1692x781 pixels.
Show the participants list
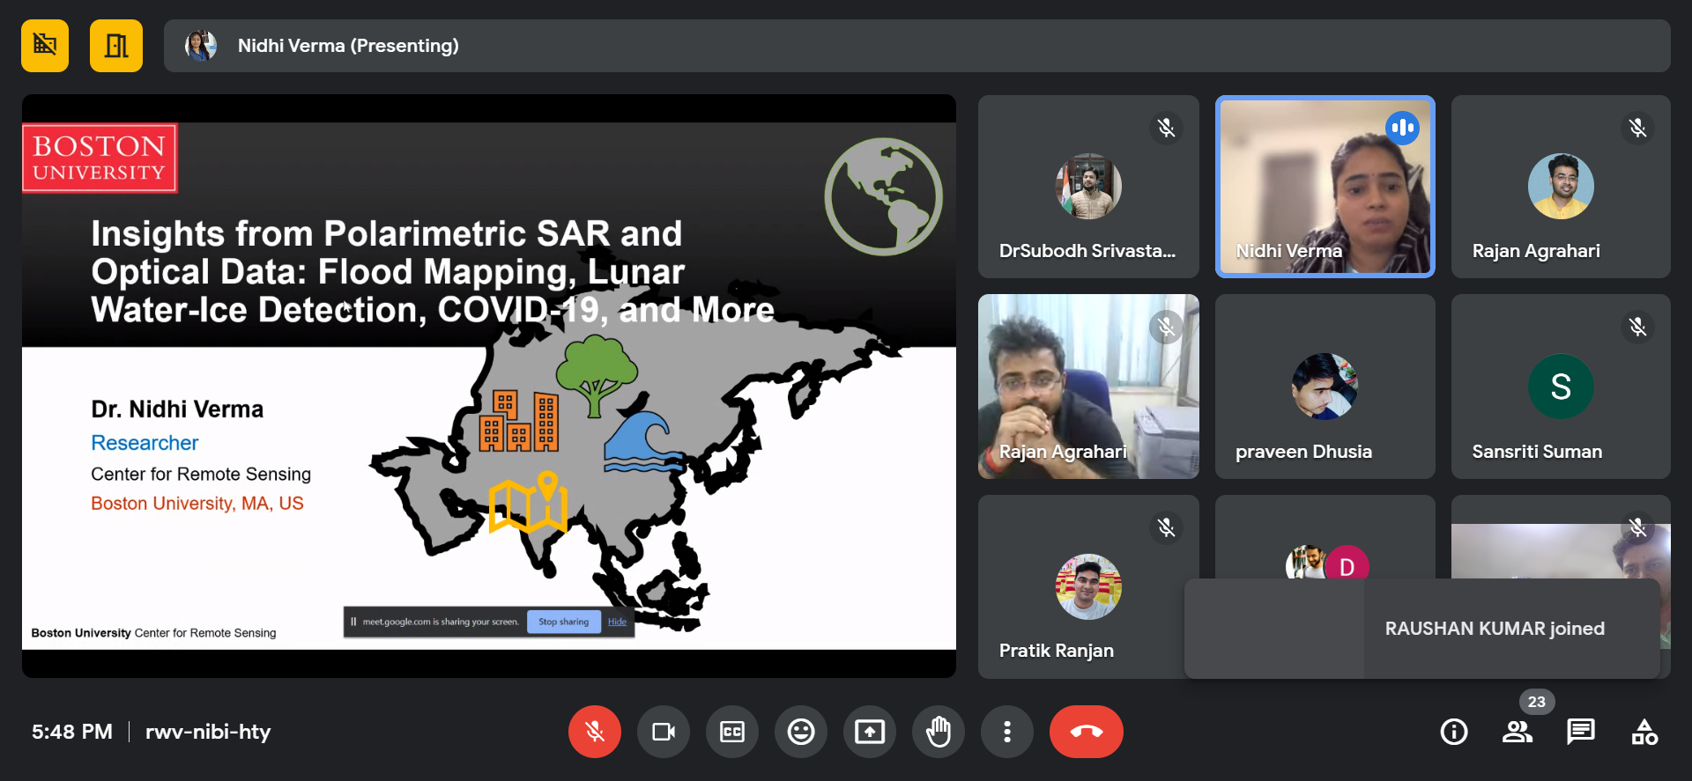(x=1518, y=732)
